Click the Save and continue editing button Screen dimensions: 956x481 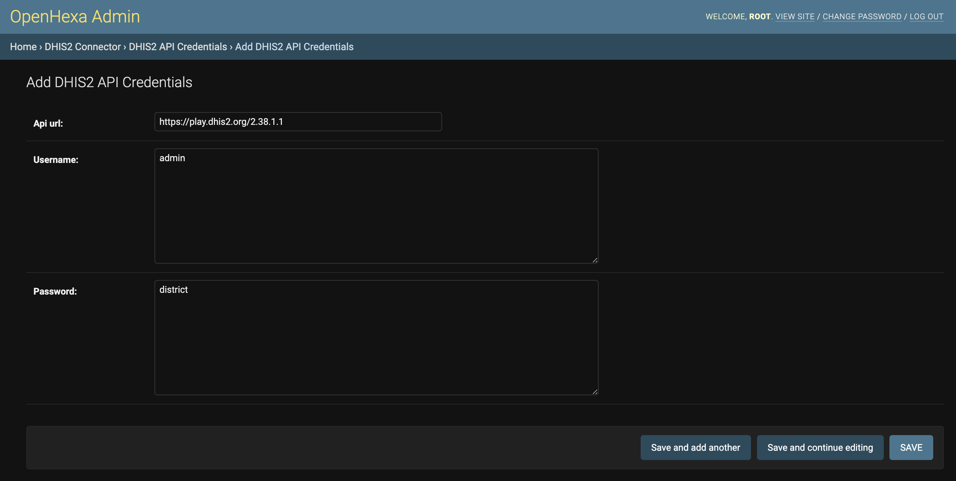820,447
